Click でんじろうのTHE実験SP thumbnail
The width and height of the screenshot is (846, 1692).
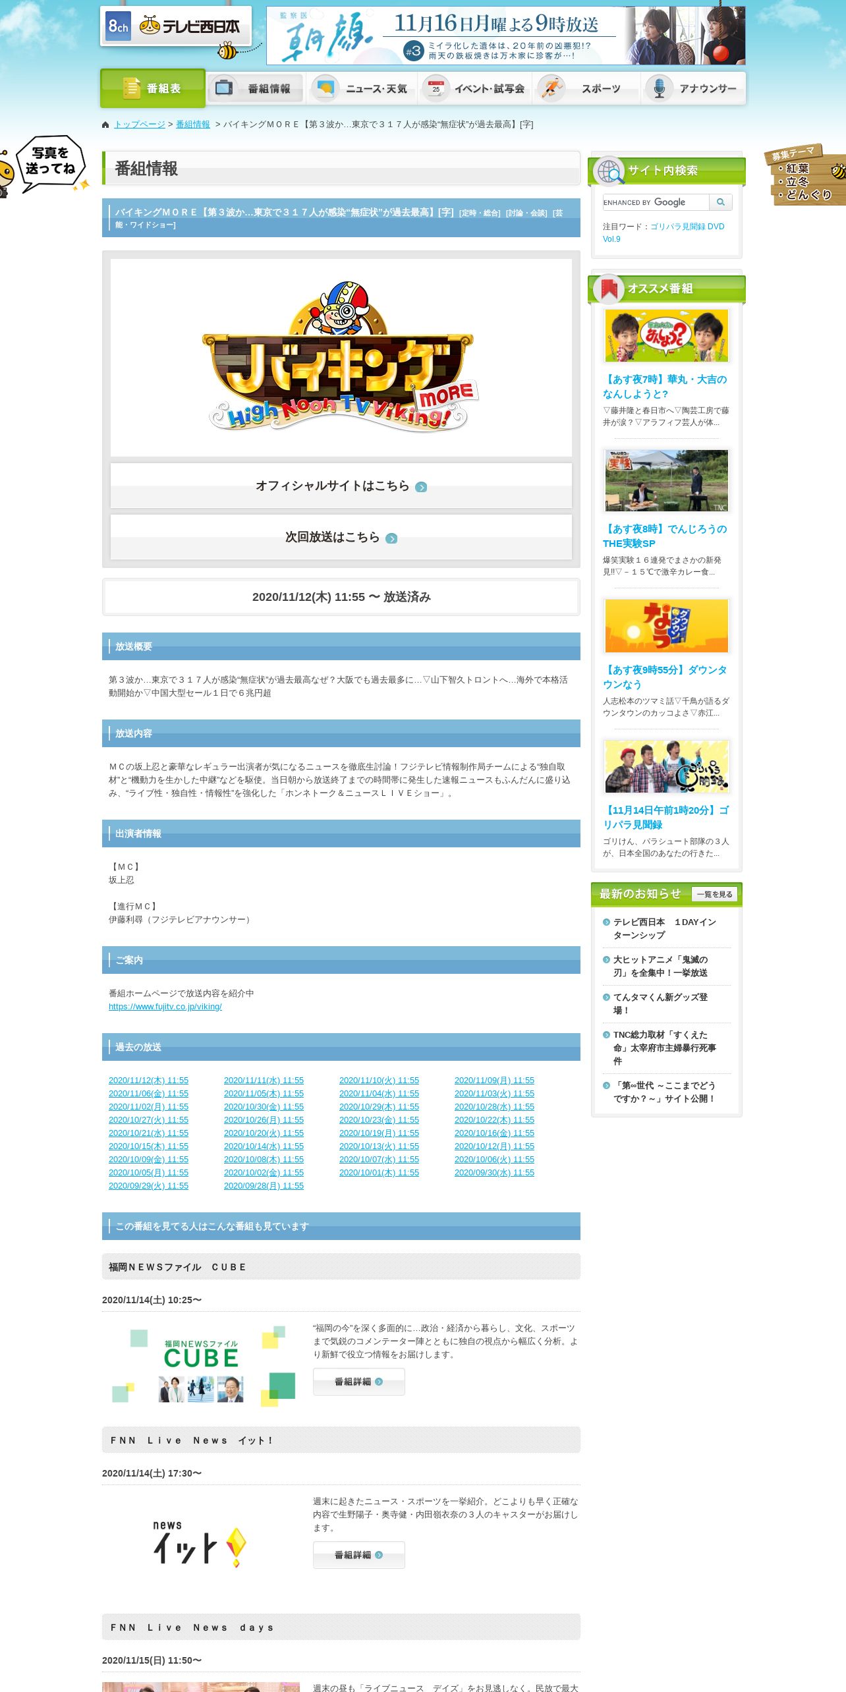point(667,480)
